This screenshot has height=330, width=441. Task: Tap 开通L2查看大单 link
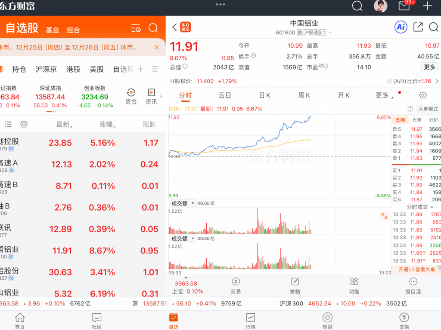[417, 269]
